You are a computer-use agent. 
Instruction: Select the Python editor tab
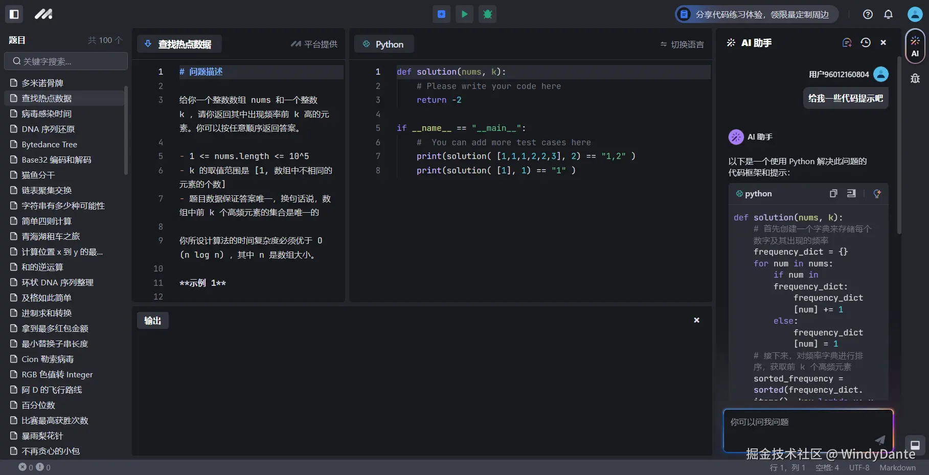pos(384,44)
